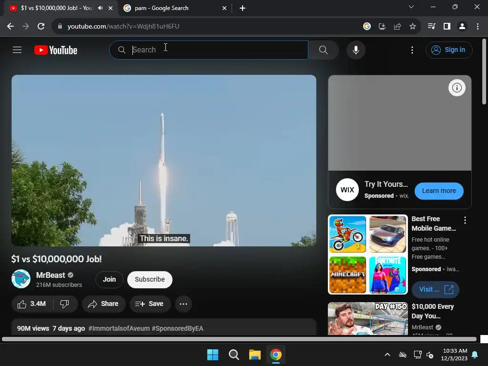The image size is (488, 366).
Task: Open the Chrome profile icon
Action: 462,27
